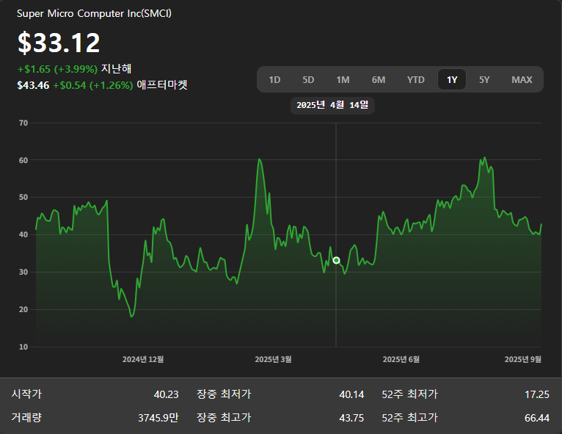Viewport: 562px width, 434px height.
Task: Click the 시작가 label
Action: coord(26,394)
